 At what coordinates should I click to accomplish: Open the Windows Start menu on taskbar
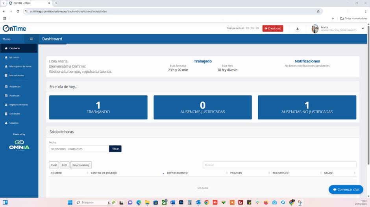click(70, 202)
